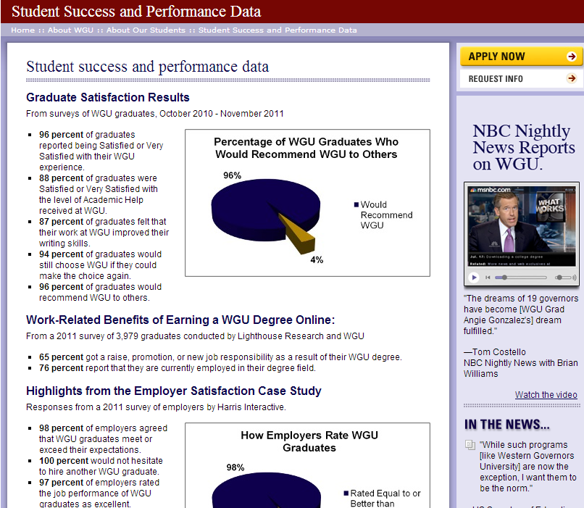Click the October 2010 - November 2011 survey line
This screenshot has height=508, width=584.
tap(155, 114)
